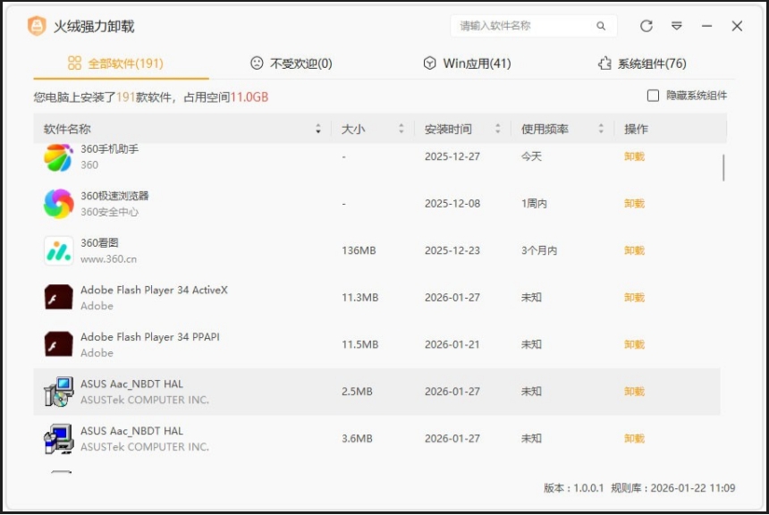Click the 2025-12-23 install date
The width and height of the screenshot is (769, 515).
[452, 250]
